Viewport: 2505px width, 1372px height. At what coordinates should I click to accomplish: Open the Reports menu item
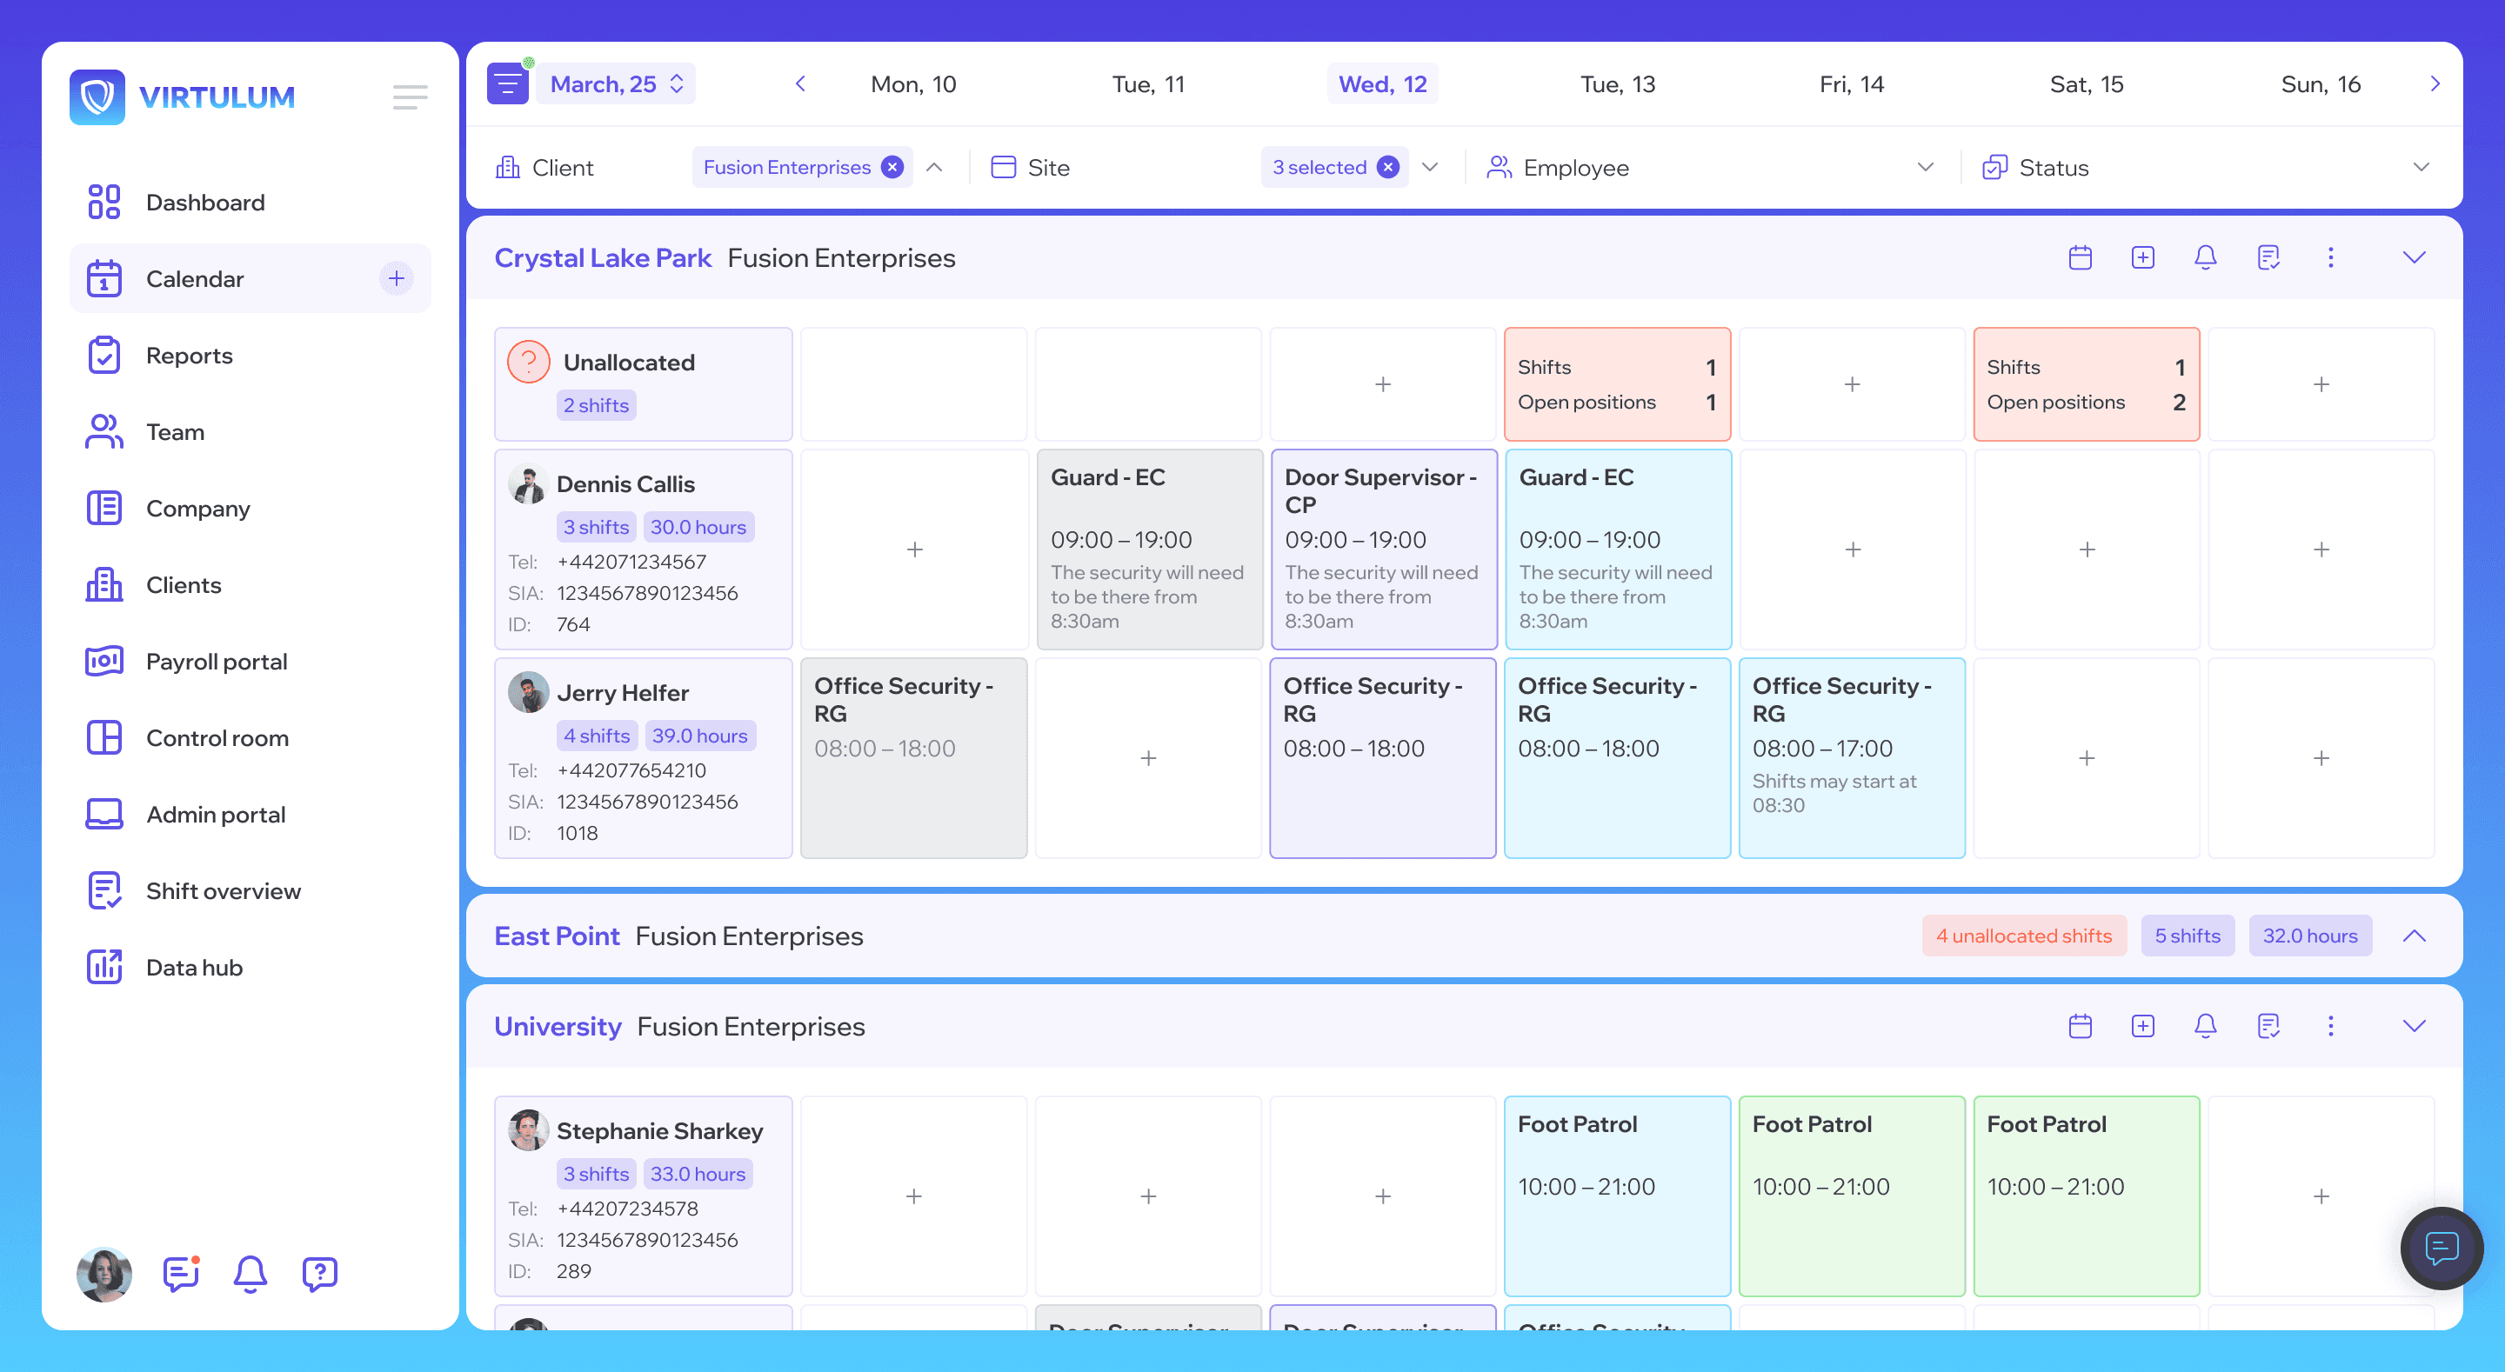click(190, 356)
